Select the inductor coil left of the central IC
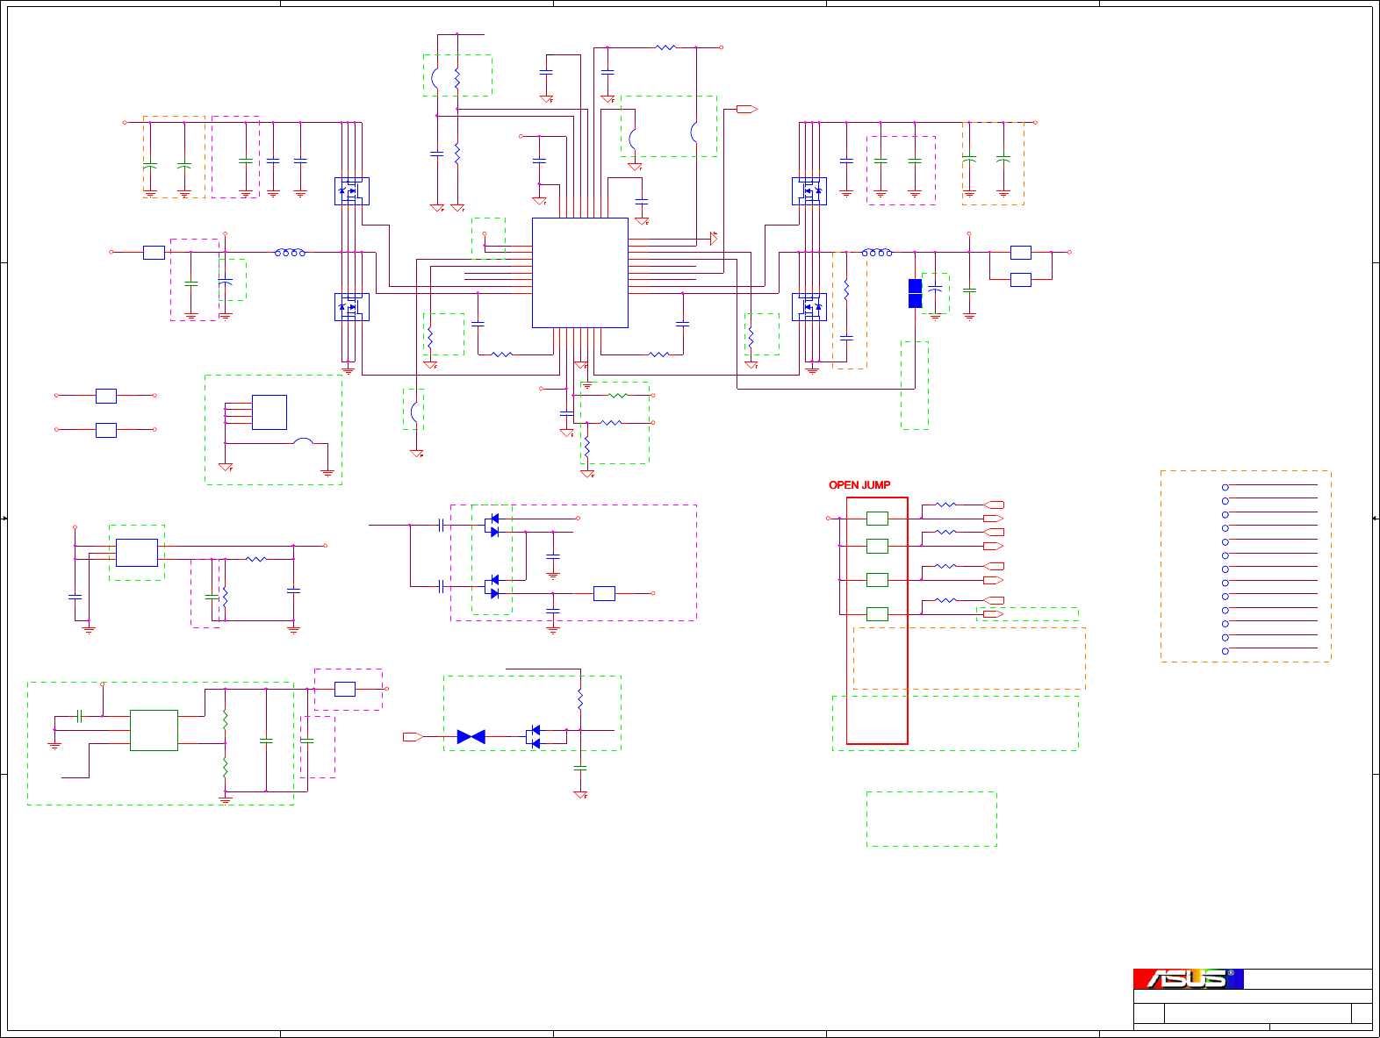The width and height of the screenshot is (1380, 1038). click(x=291, y=253)
